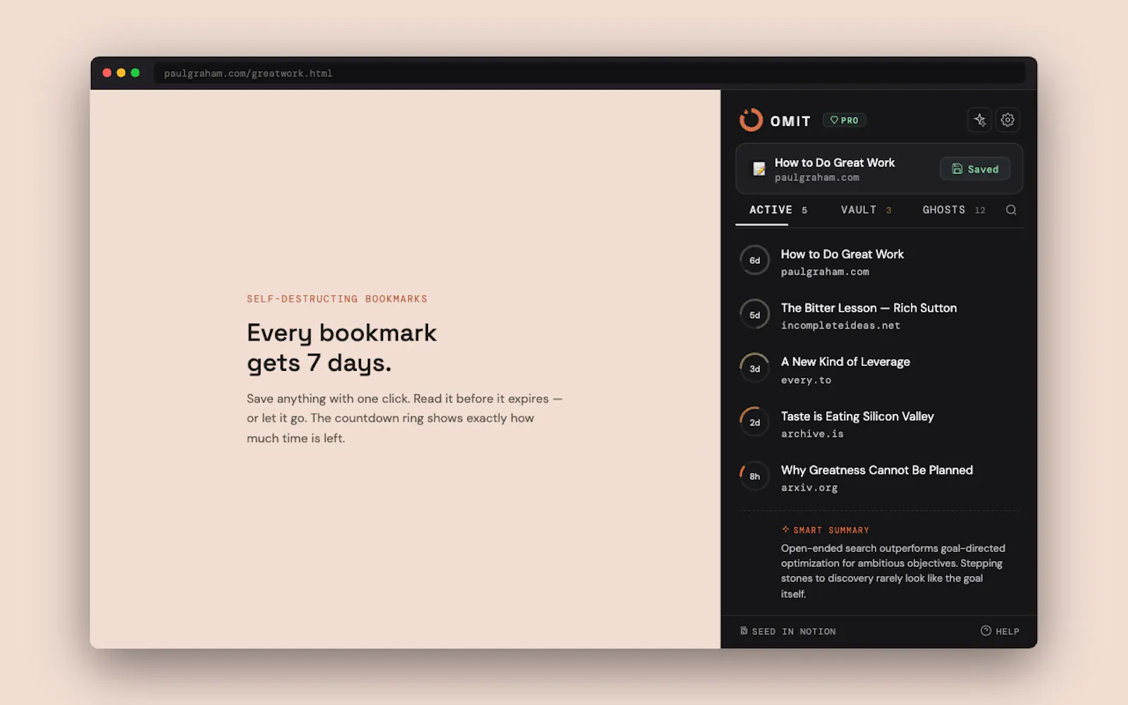Click the 8h countdown ring

[x=754, y=477]
